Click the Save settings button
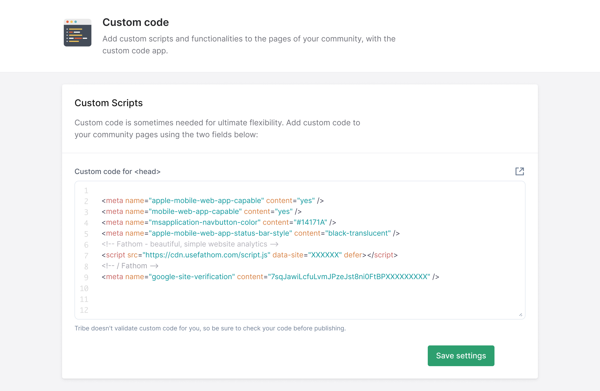Image resolution: width=600 pixels, height=391 pixels. coord(461,356)
